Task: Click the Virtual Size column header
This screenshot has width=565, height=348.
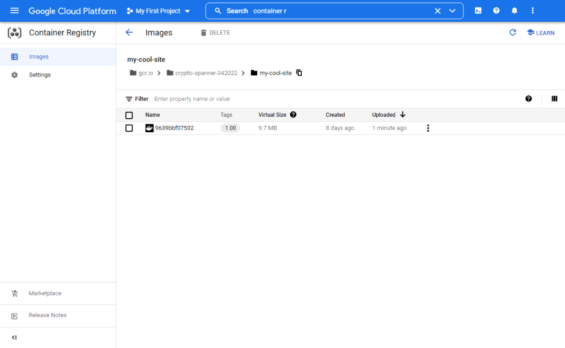Action: 272,115
